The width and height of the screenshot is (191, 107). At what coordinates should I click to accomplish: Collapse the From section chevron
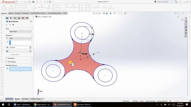tap(32, 29)
